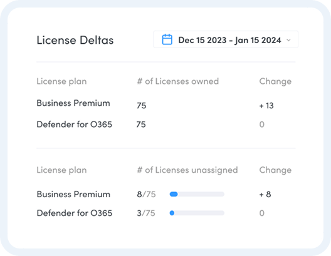Click the calendar icon in date picker
The width and height of the screenshot is (331, 256).
coord(167,39)
